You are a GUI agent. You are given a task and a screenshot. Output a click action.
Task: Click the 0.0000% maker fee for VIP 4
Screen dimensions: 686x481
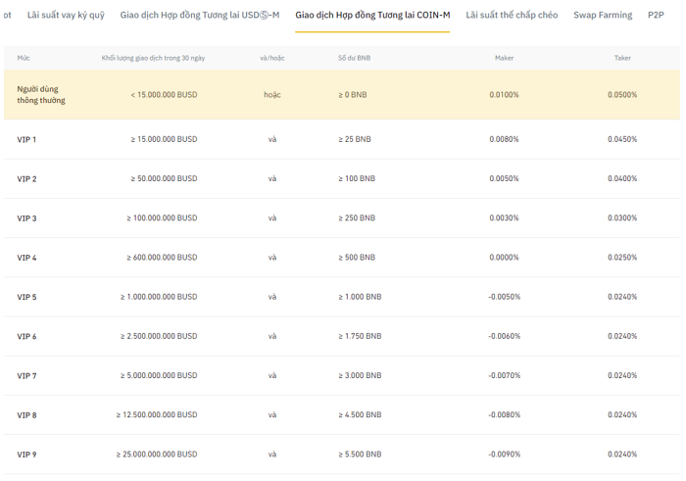(504, 257)
